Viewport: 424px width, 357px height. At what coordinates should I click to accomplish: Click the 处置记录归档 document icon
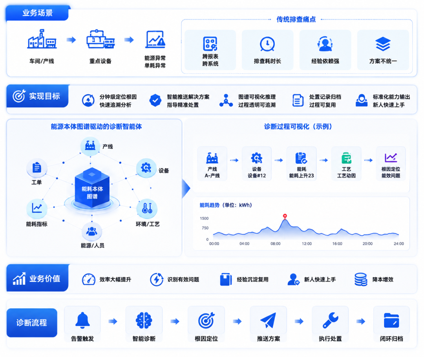point(298,100)
